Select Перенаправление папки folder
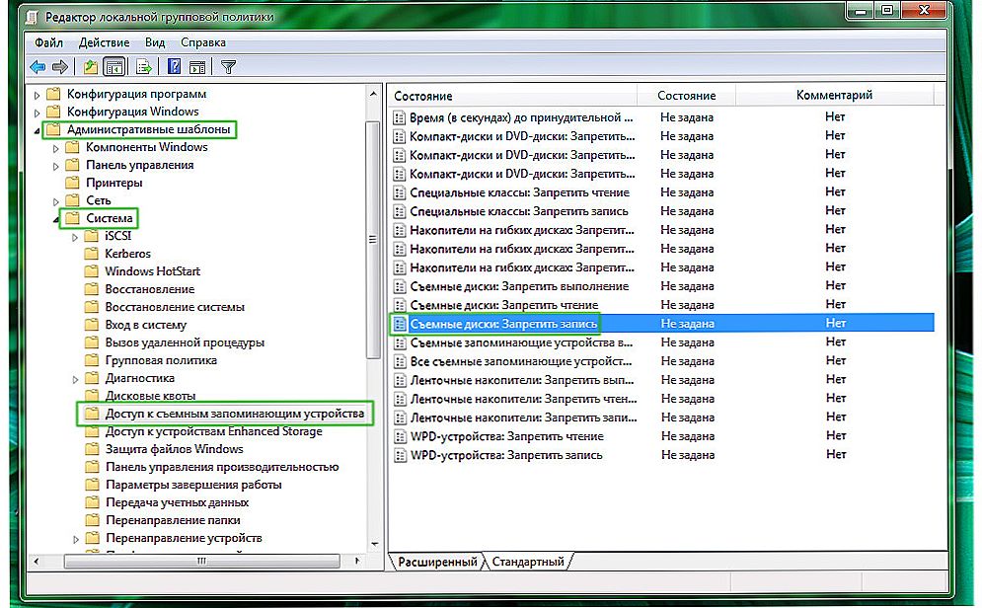Image resolution: width=982 pixels, height=608 pixels. click(173, 520)
